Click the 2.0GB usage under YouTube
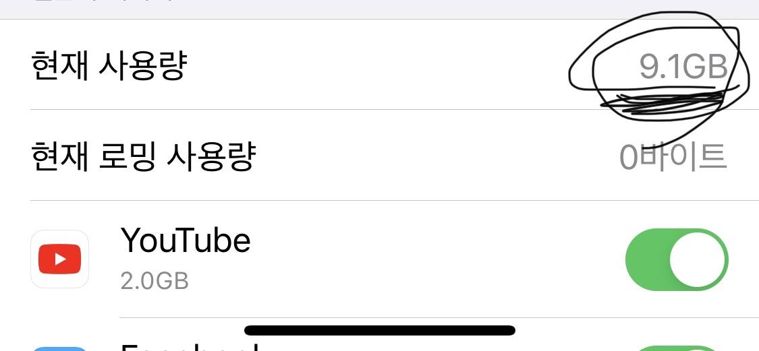This screenshot has height=351, width=759. (154, 281)
